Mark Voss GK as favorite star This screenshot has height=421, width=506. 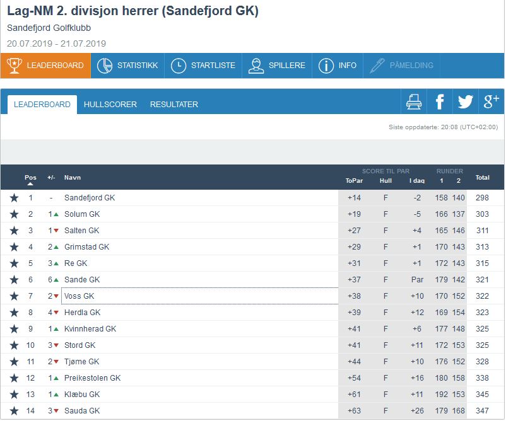[14, 296]
